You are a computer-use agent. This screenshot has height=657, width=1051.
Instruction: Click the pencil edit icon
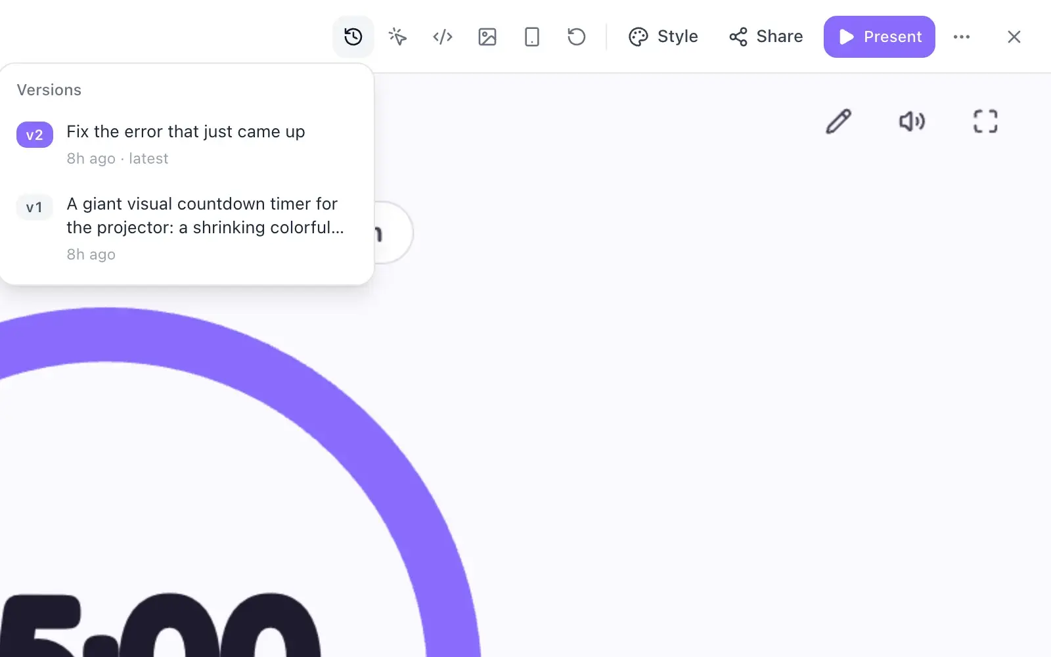tap(838, 122)
